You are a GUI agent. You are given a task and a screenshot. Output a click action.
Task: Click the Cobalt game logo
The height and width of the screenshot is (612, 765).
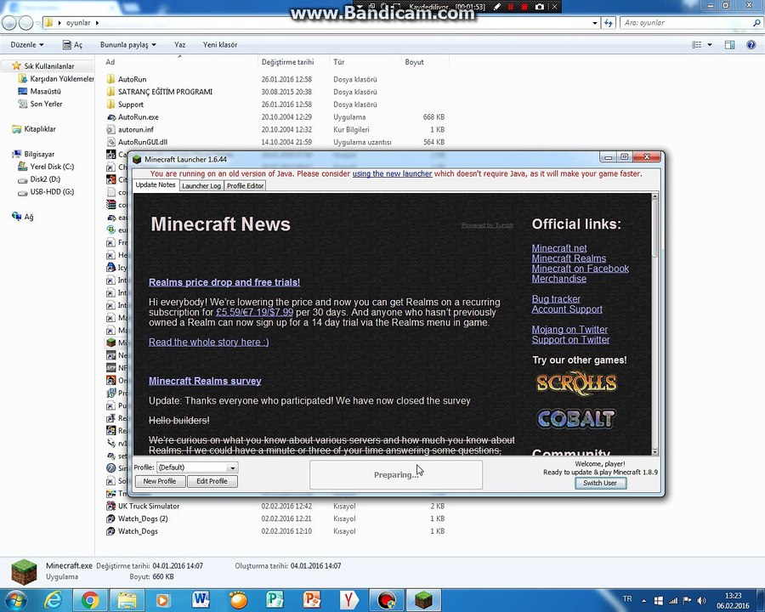575,419
